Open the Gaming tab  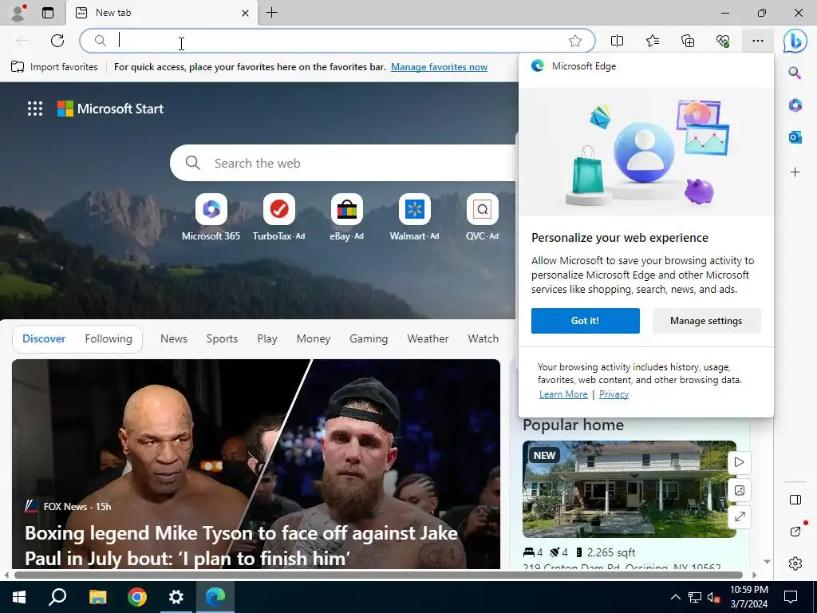click(369, 338)
